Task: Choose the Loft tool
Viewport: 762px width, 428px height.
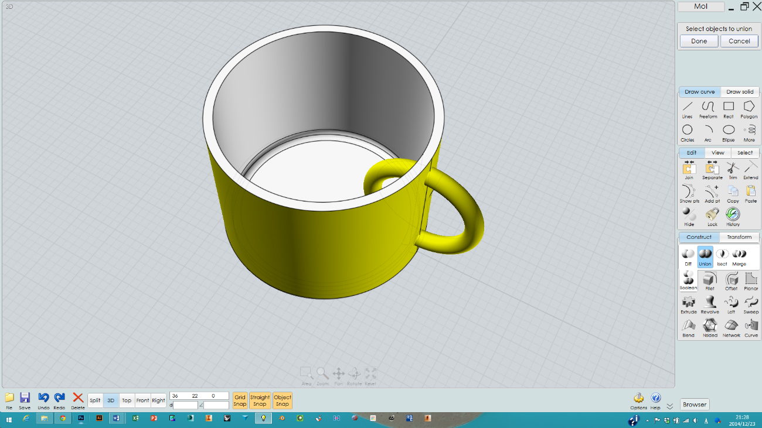Action: coord(731,304)
